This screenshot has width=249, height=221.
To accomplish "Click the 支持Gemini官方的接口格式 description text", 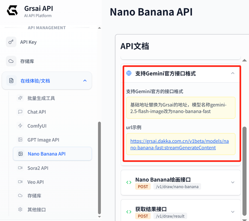I will [x=155, y=92].
